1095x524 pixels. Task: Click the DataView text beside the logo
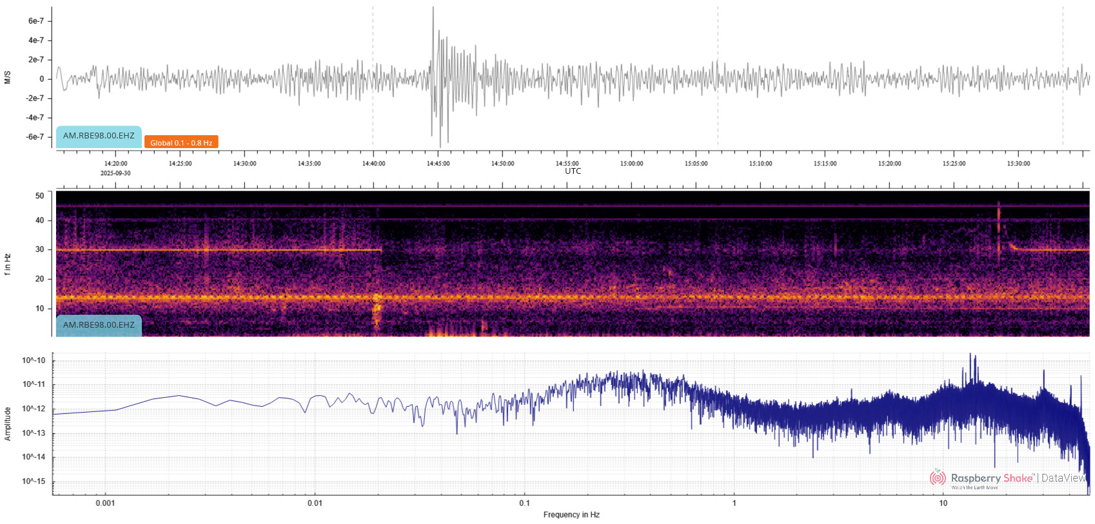1063,478
